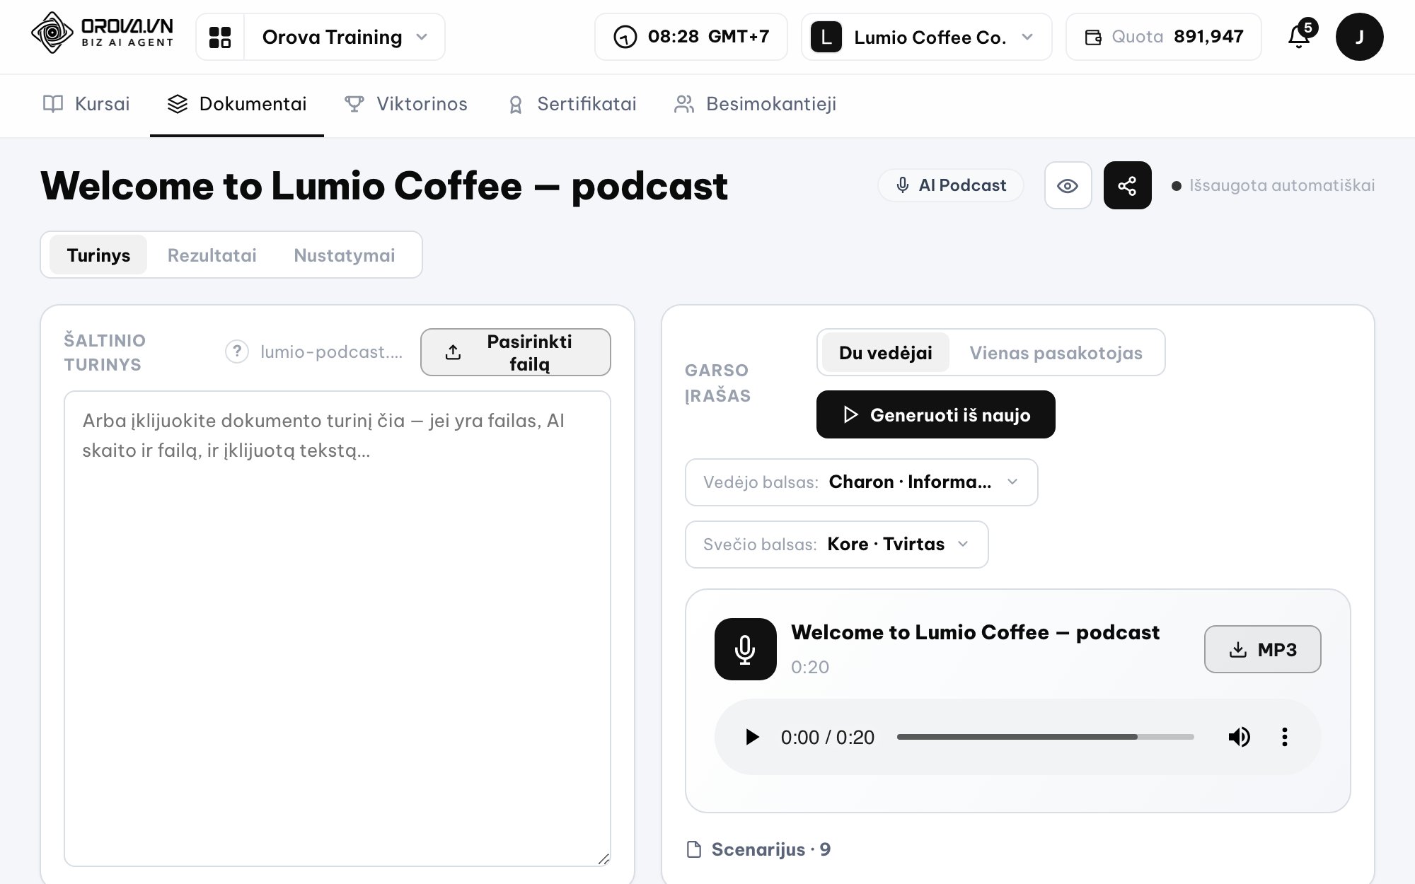Click the Orova.vn logo
1415x884 pixels.
tap(103, 33)
